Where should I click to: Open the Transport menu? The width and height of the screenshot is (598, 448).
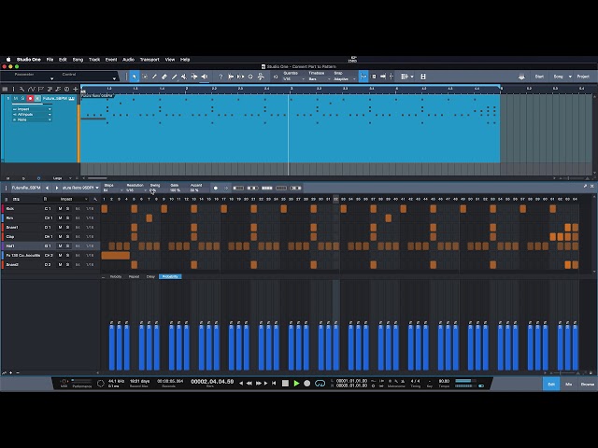click(149, 60)
